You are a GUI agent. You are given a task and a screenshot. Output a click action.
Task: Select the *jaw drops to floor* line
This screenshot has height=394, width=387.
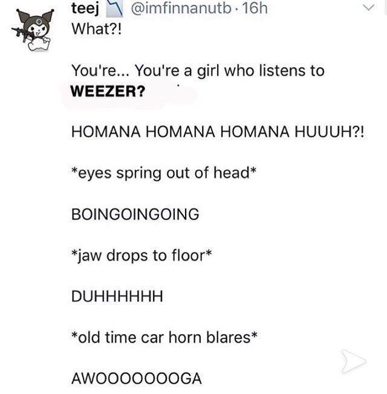pos(142,256)
